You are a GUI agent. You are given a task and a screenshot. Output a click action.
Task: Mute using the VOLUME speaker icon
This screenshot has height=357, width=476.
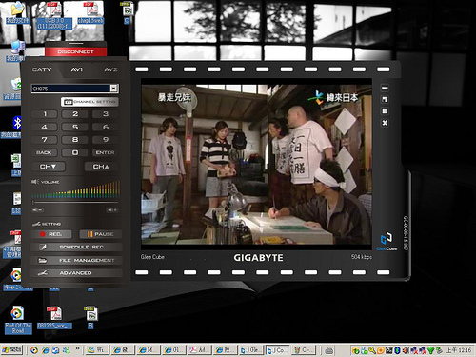[35, 182]
